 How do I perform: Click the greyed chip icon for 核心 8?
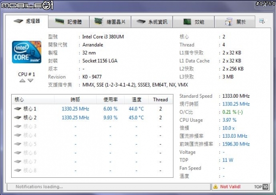(x=18, y=170)
